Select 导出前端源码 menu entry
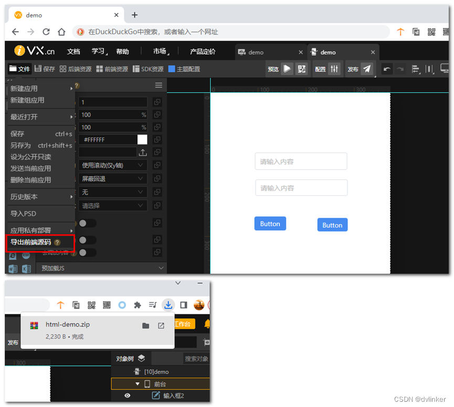The image size is (454, 407). tap(40, 242)
